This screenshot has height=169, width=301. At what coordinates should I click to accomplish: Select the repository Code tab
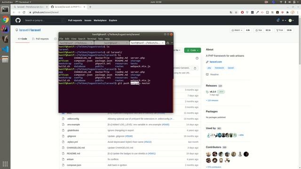coord(23,39)
